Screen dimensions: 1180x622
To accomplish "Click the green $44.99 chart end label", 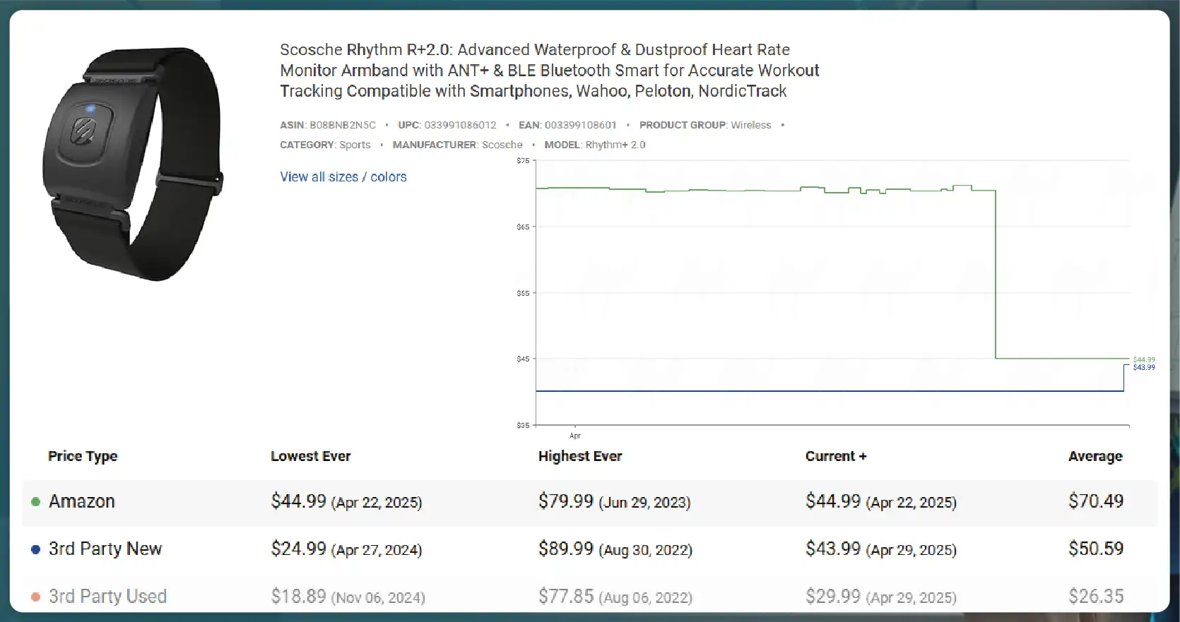I will click(1143, 359).
